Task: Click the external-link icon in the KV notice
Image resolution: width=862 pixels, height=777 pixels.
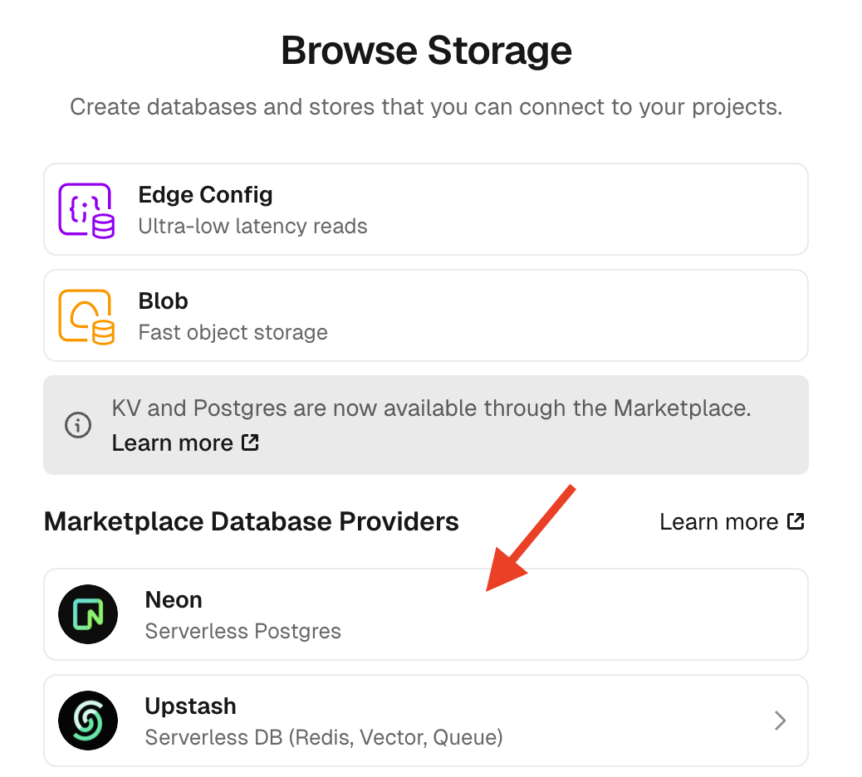Action: pos(250,442)
